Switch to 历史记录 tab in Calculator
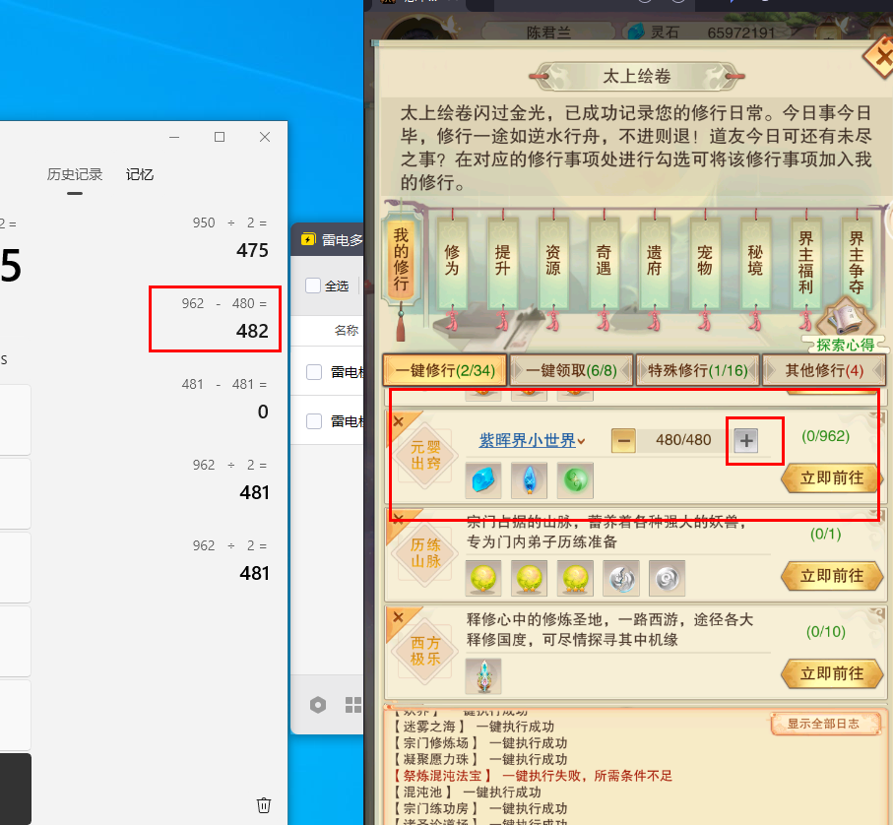Screen dimensions: 893x825 click(75, 175)
